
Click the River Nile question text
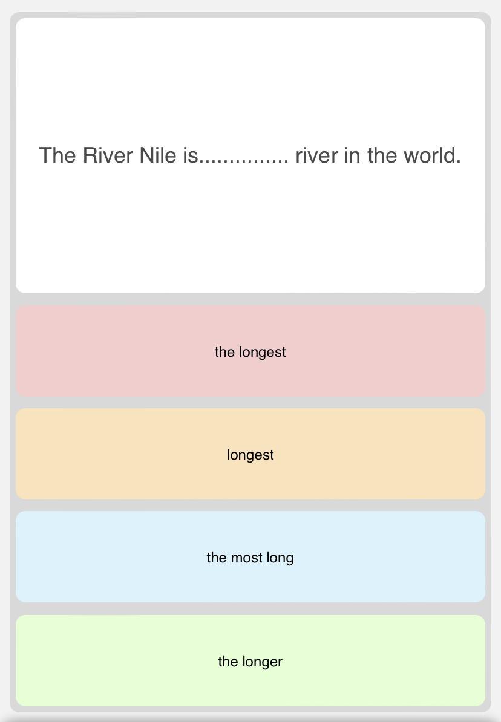250,155
